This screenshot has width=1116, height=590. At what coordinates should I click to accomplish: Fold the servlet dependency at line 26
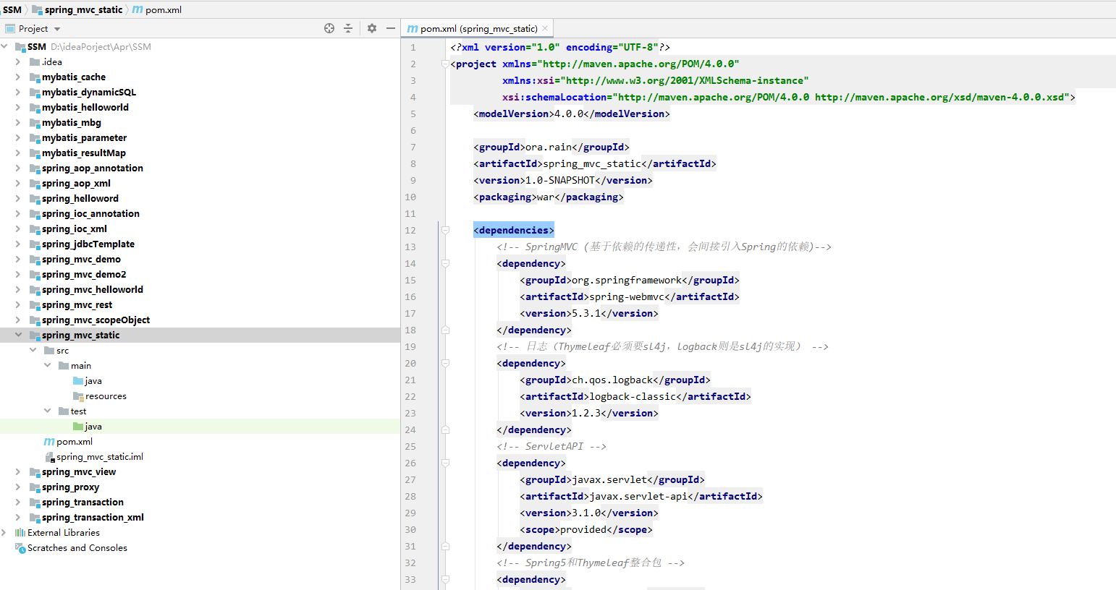[445, 463]
